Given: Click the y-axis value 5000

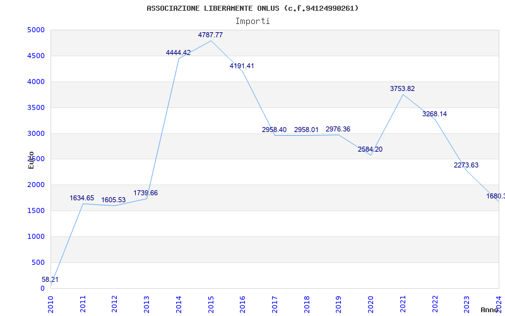Looking at the screenshot, I should point(36,30).
